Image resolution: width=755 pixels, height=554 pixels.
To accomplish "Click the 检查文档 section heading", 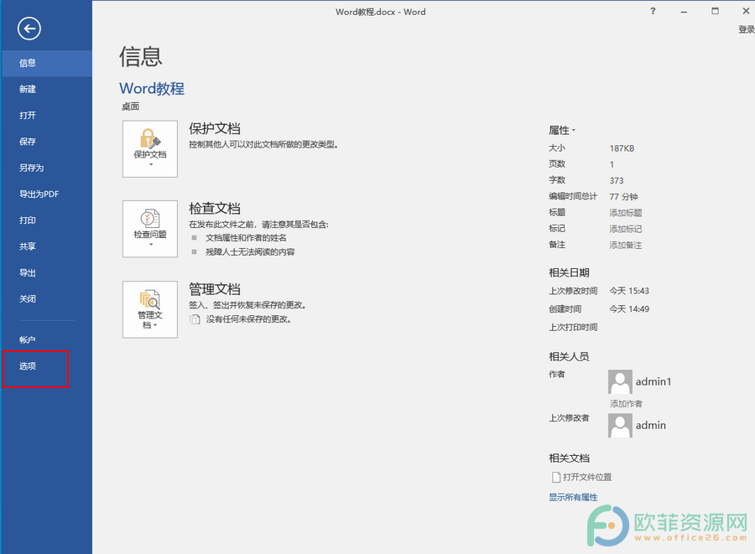I will pyautogui.click(x=215, y=208).
